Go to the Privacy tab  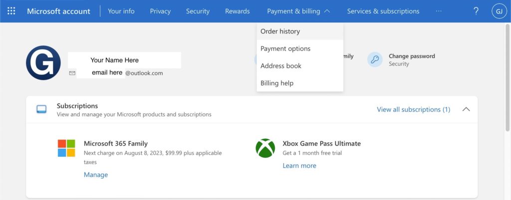160,11
